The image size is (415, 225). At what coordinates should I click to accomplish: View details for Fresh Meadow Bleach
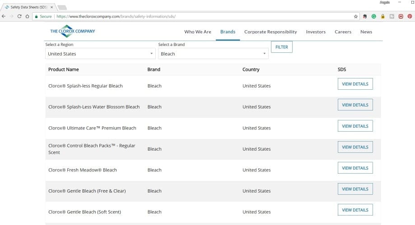(355, 168)
